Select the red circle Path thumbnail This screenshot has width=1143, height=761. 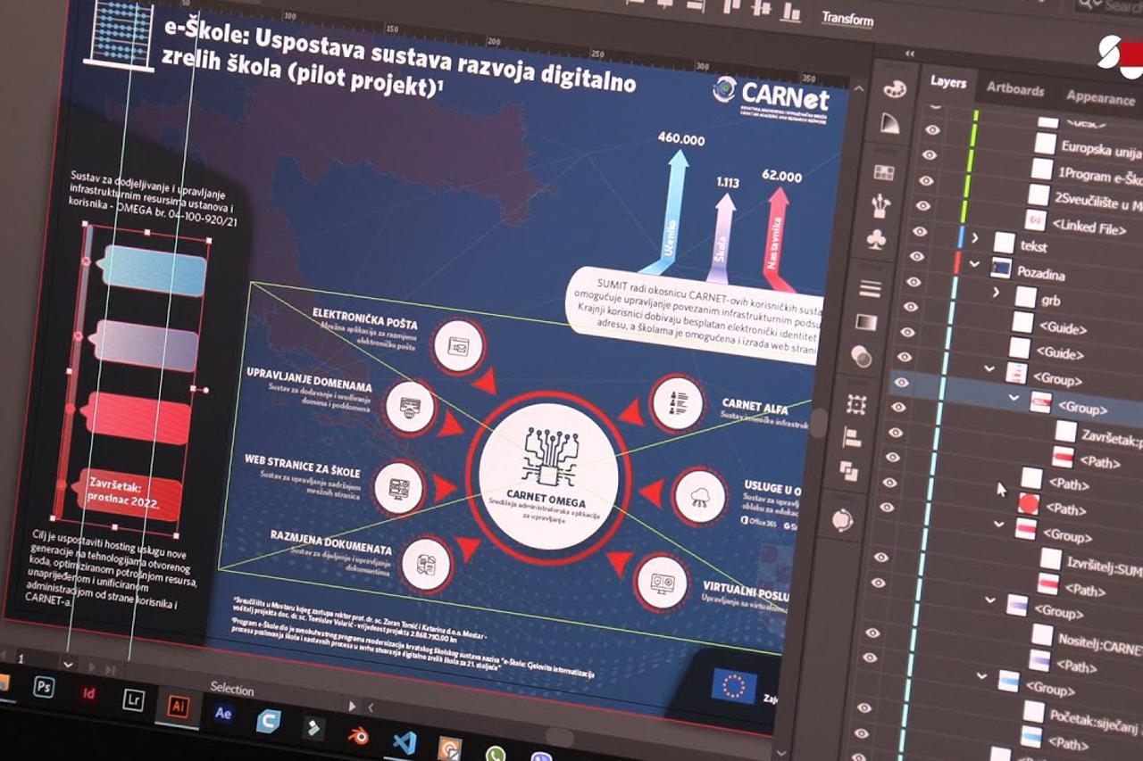(x=1029, y=504)
